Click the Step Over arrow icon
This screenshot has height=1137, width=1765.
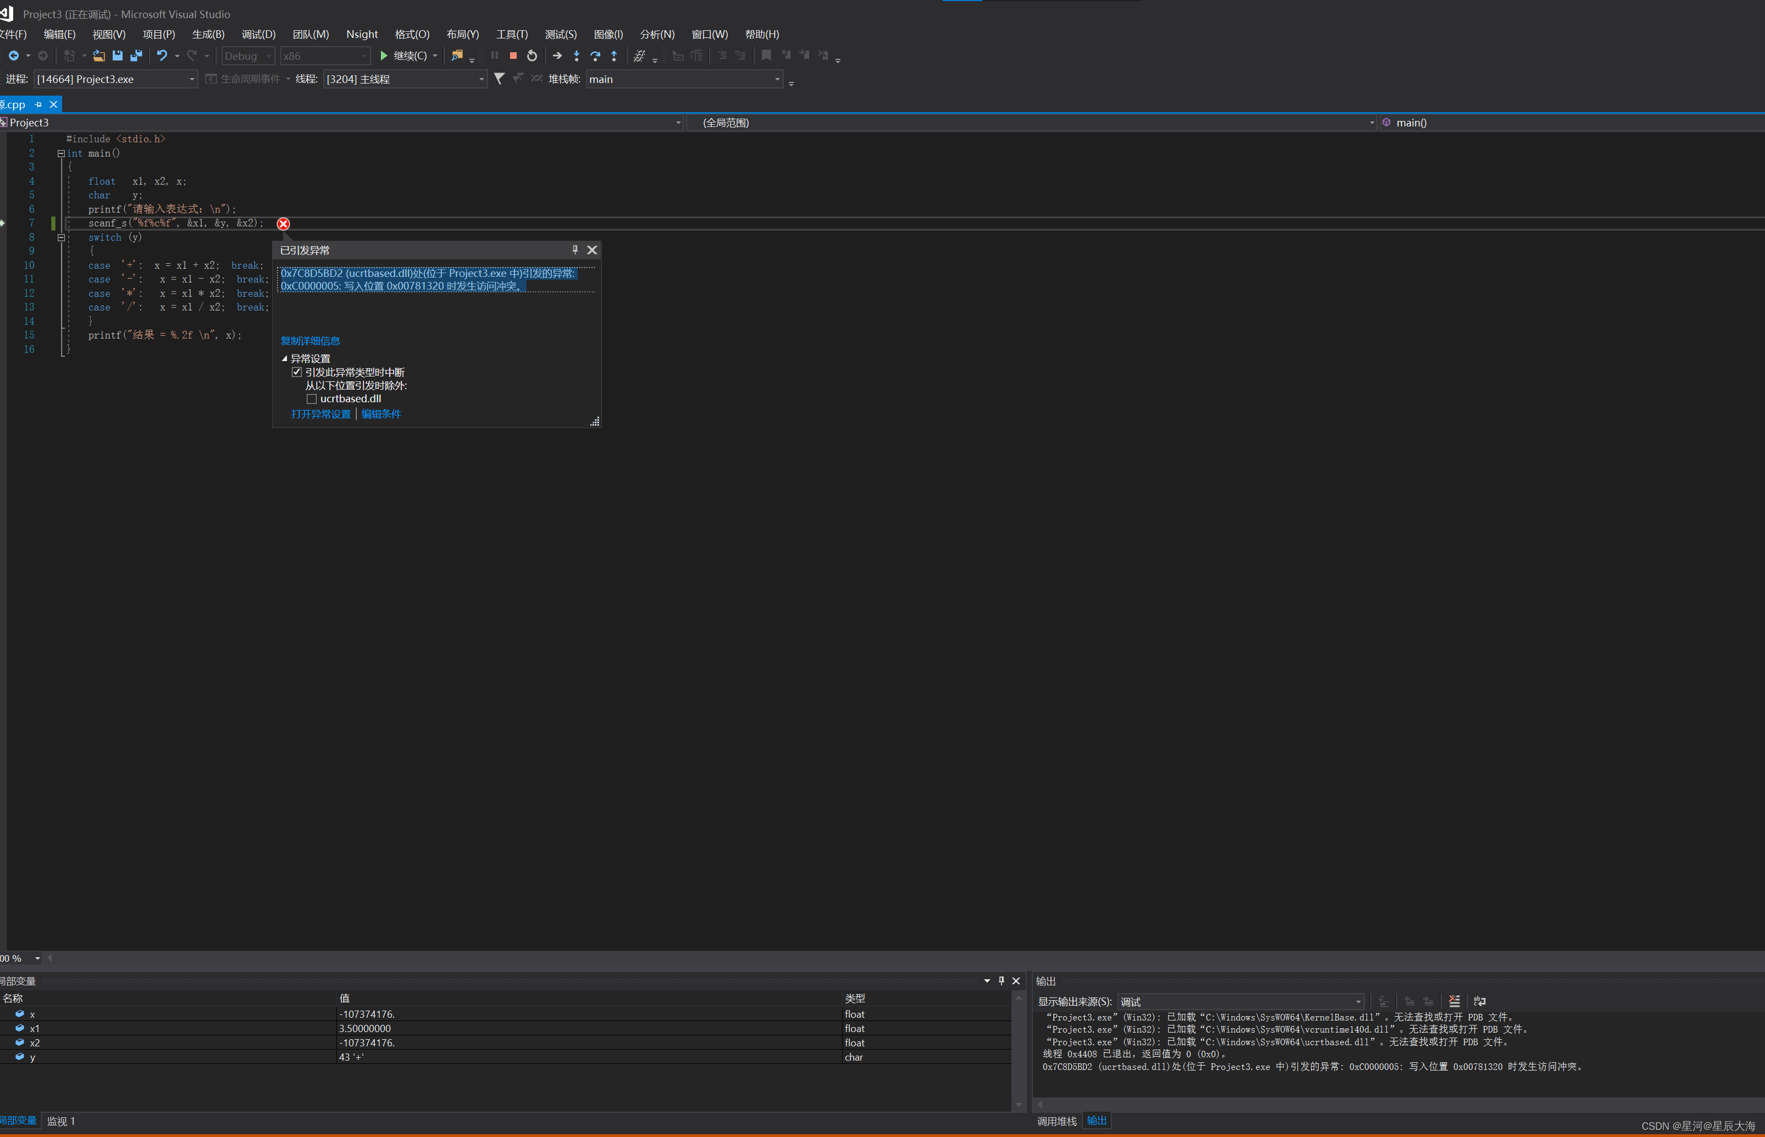[x=595, y=56]
